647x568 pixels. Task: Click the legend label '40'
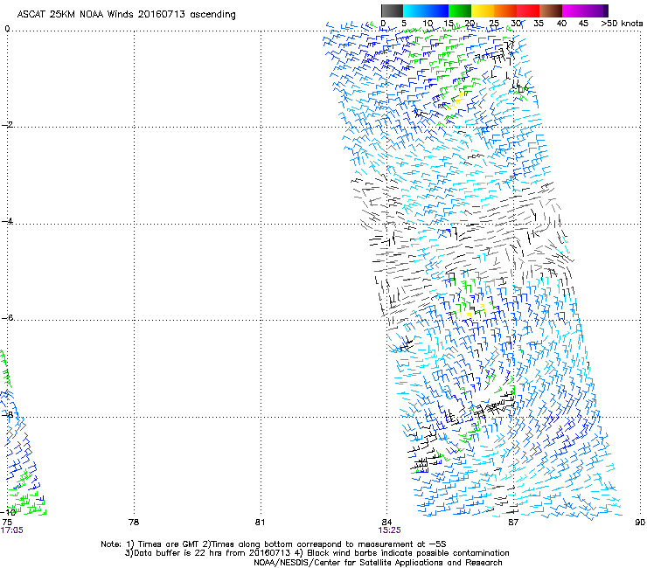click(x=561, y=24)
